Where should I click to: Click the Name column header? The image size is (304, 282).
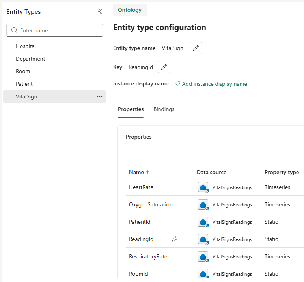(136, 172)
